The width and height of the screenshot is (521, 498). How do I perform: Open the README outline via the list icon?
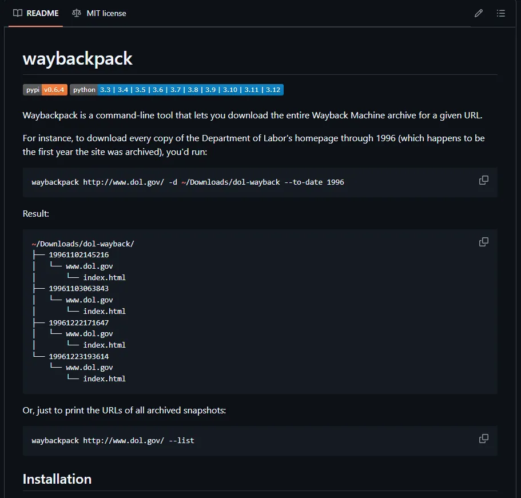coord(501,13)
